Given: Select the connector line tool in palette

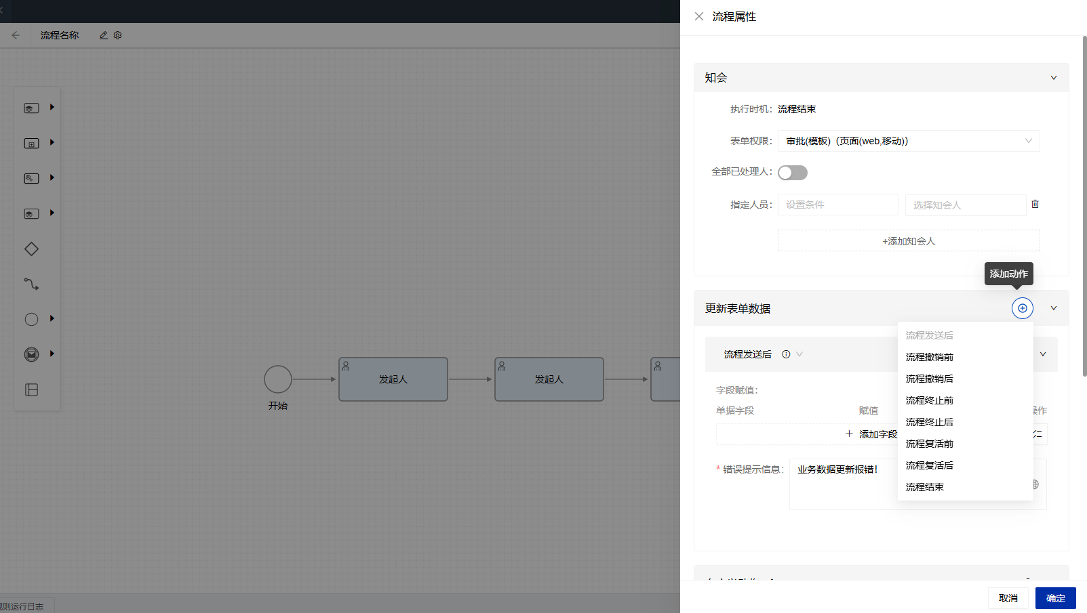Looking at the screenshot, I should point(31,284).
